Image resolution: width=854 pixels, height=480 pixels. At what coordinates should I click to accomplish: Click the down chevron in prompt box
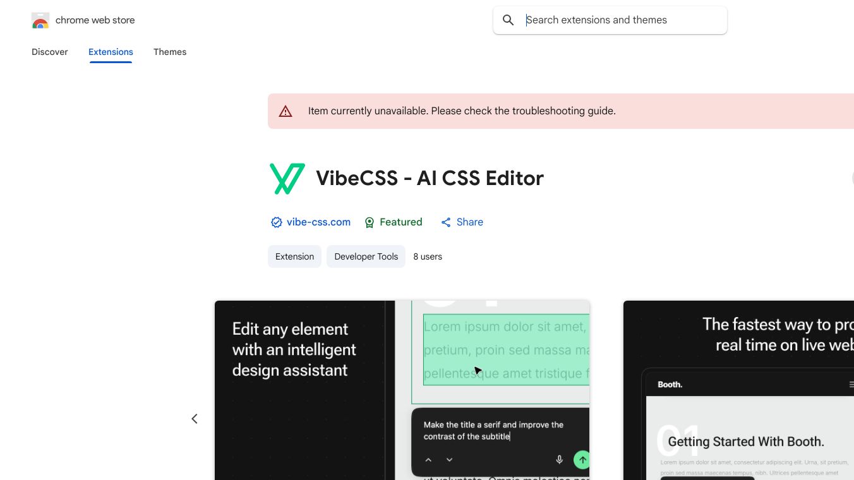click(x=450, y=460)
